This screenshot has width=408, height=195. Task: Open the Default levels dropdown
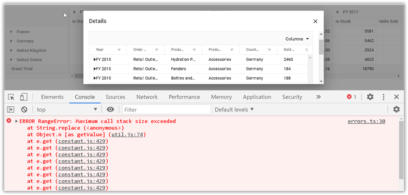234,110
